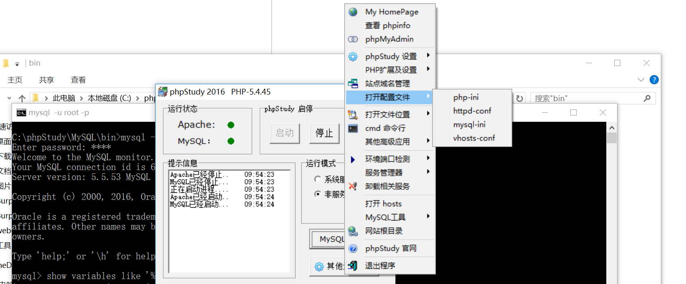Open the 共享 tab in Explorer
The width and height of the screenshot is (686, 284).
pyautogui.click(x=47, y=80)
